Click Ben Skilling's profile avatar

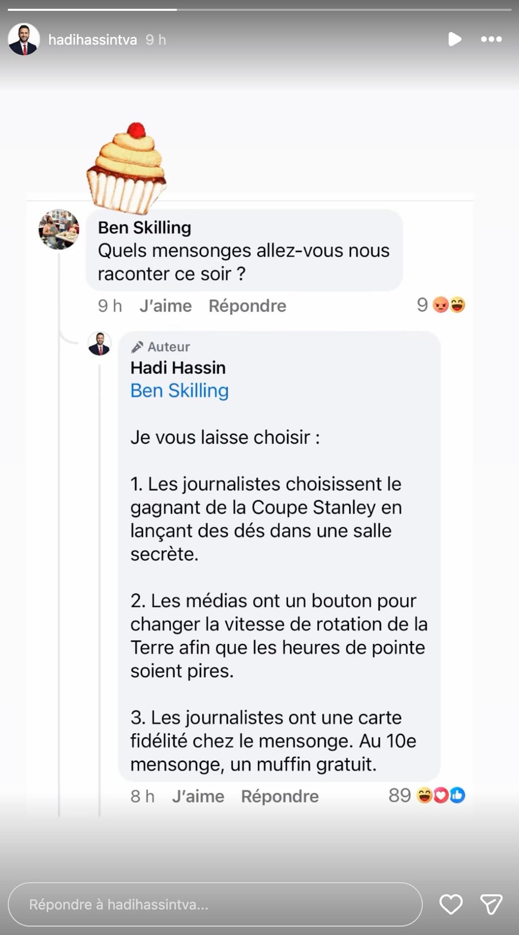click(x=58, y=229)
